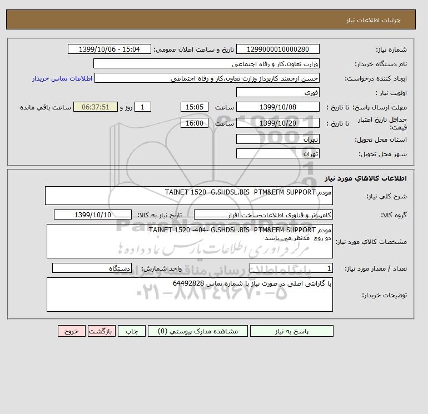This screenshot has height=414, width=428.
Task: Select the شماره نیاز field 1299000010000280
Action: tap(277, 49)
